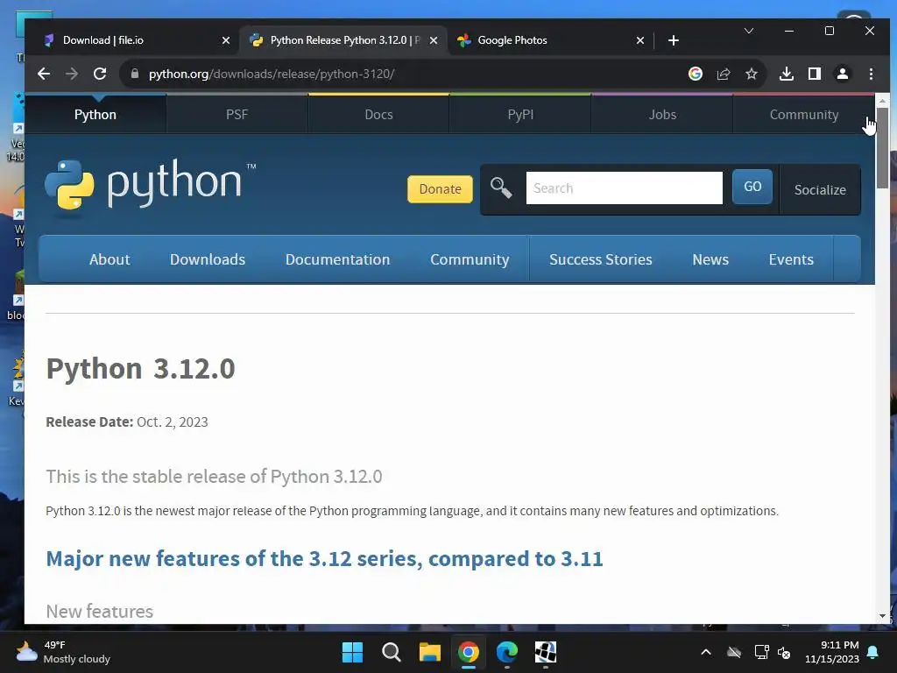Viewport: 897px width, 673px height.
Task: Open Docs in the top navigation
Action: [x=378, y=115]
